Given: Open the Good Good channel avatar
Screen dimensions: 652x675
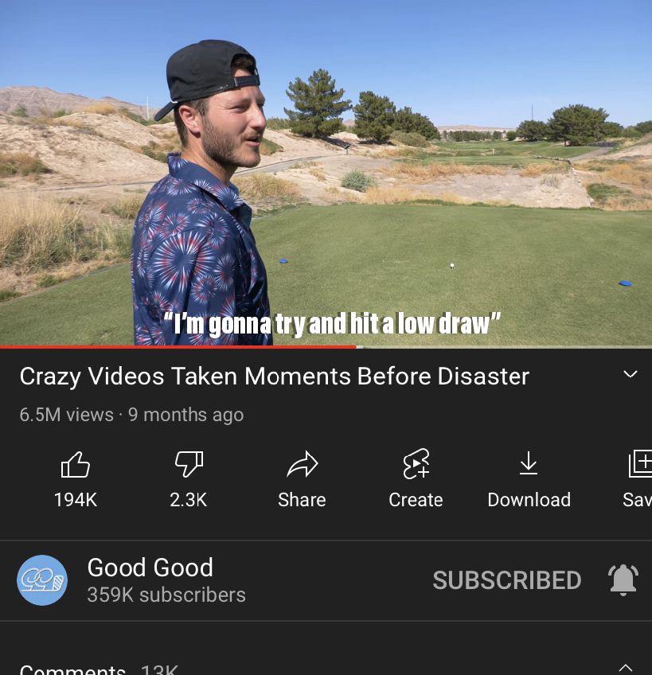Looking at the screenshot, I should pyautogui.click(x=42, y=580).
